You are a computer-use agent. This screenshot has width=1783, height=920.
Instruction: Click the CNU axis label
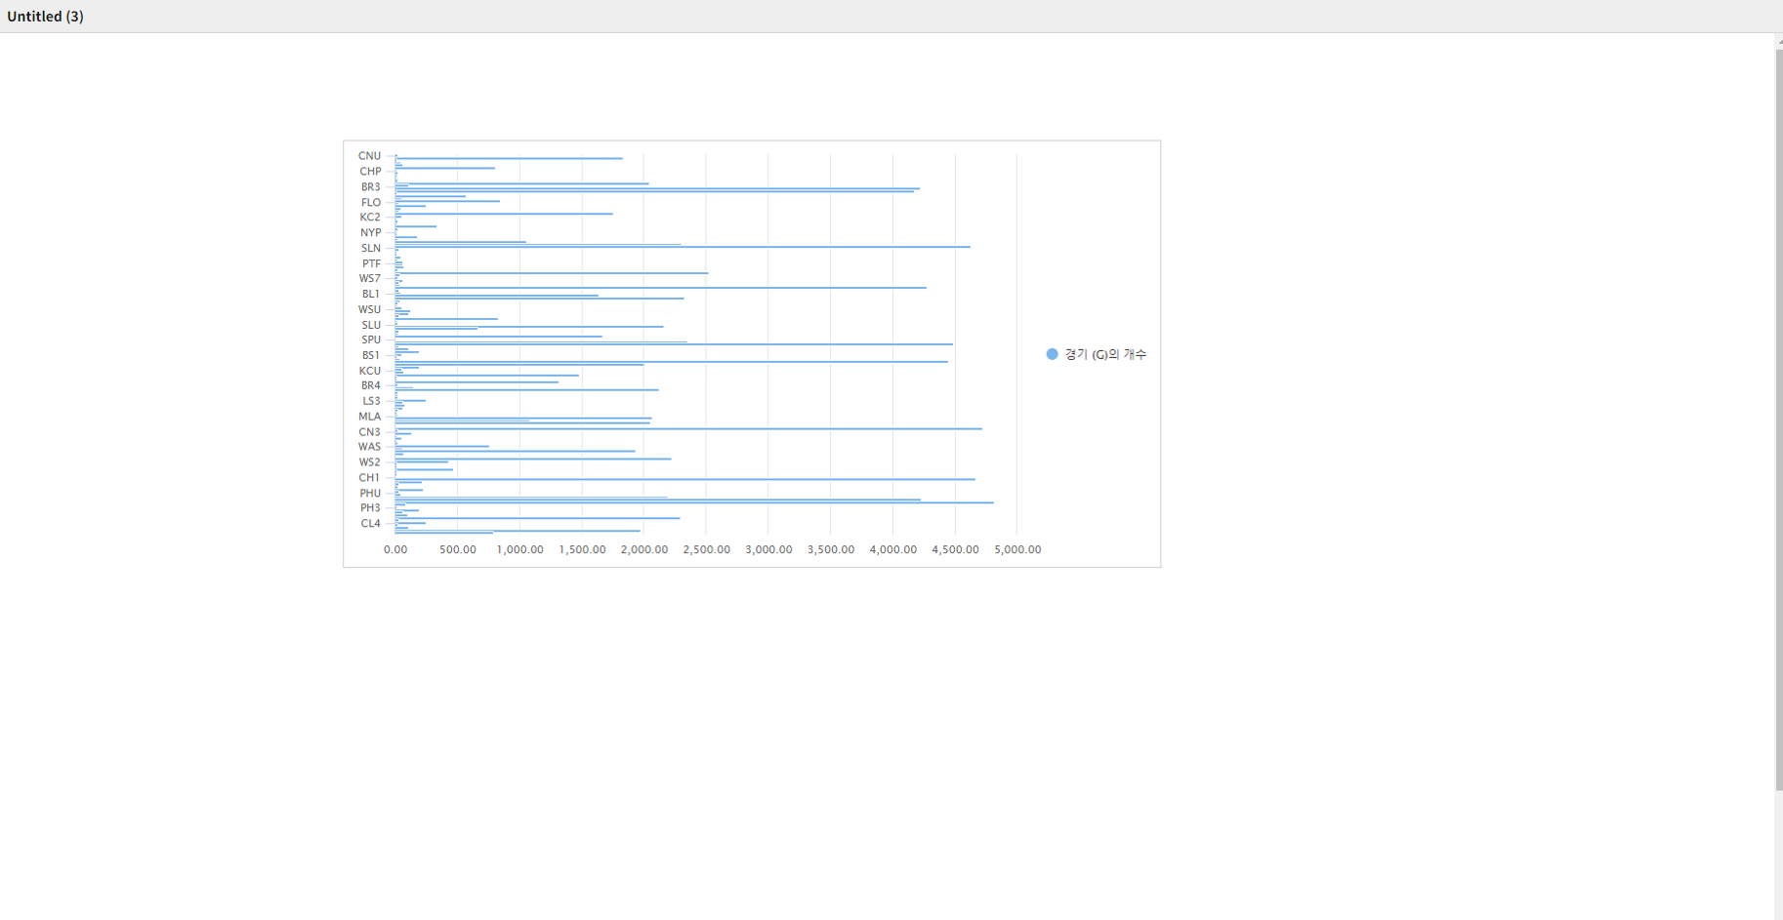point(369,156)
